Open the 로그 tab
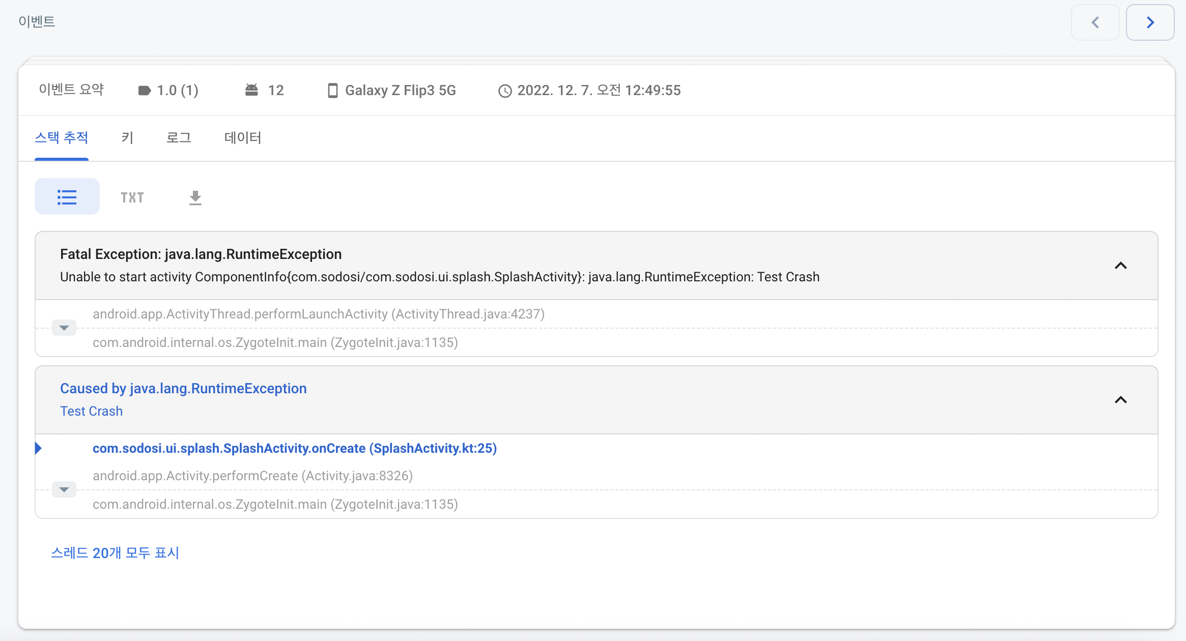1186x641 pixels. click(179, 138)
